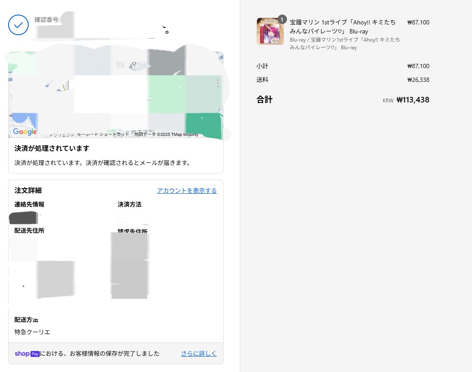
Task: Select the KRW currency label
Action: click(388, 101)
